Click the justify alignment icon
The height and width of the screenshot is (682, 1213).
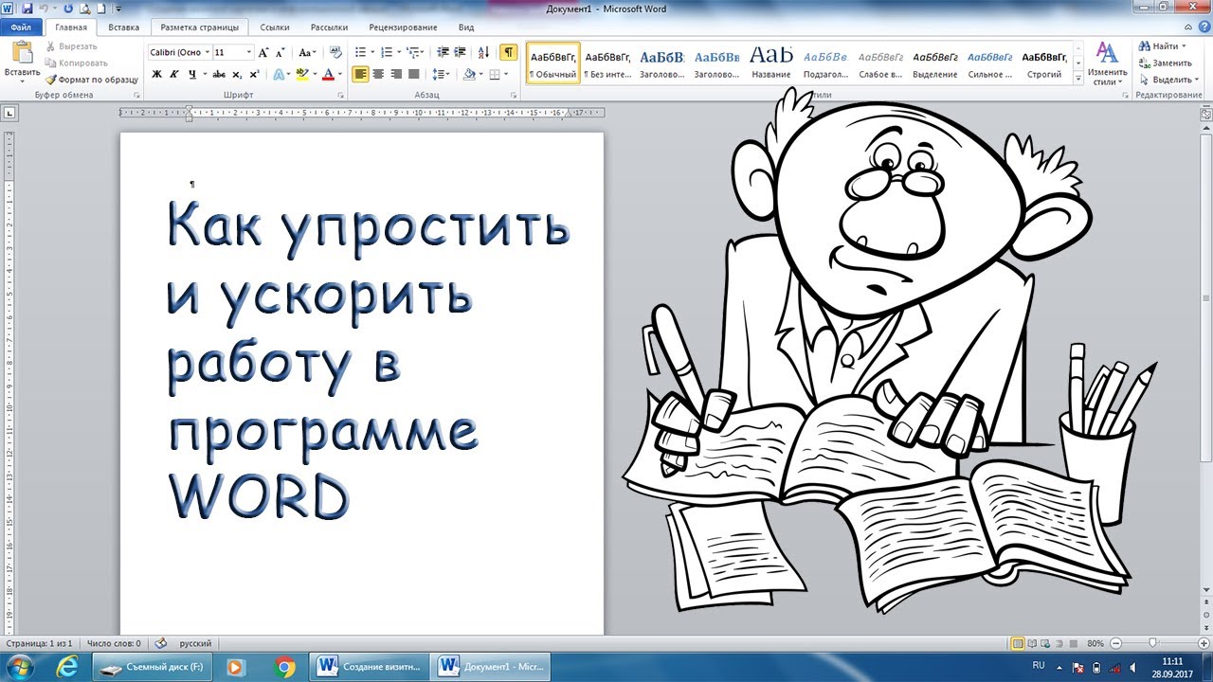tap(413, 74)
